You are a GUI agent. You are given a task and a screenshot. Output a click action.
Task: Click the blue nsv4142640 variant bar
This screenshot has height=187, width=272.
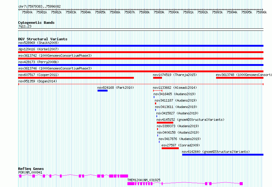[223, 155]
